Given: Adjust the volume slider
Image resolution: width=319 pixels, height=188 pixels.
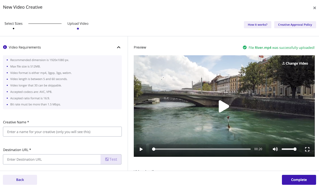Looking at the screenshot, I should coord(289,149).
